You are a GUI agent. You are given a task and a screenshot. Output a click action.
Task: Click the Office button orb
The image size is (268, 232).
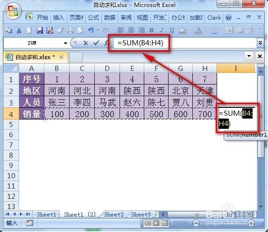pos(13,11)
